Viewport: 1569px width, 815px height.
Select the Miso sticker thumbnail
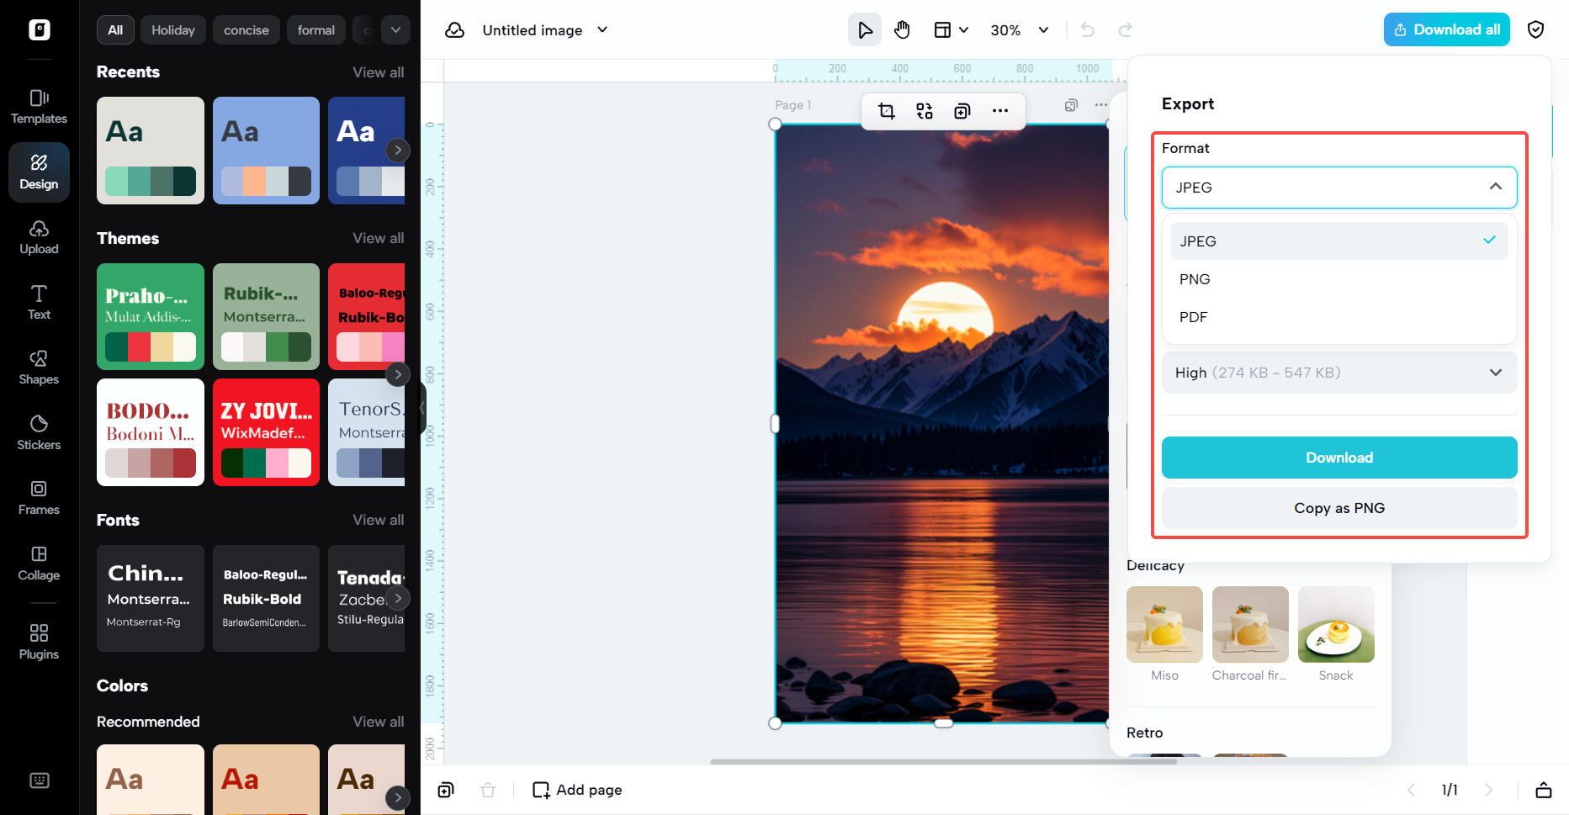pos(1164,624)
